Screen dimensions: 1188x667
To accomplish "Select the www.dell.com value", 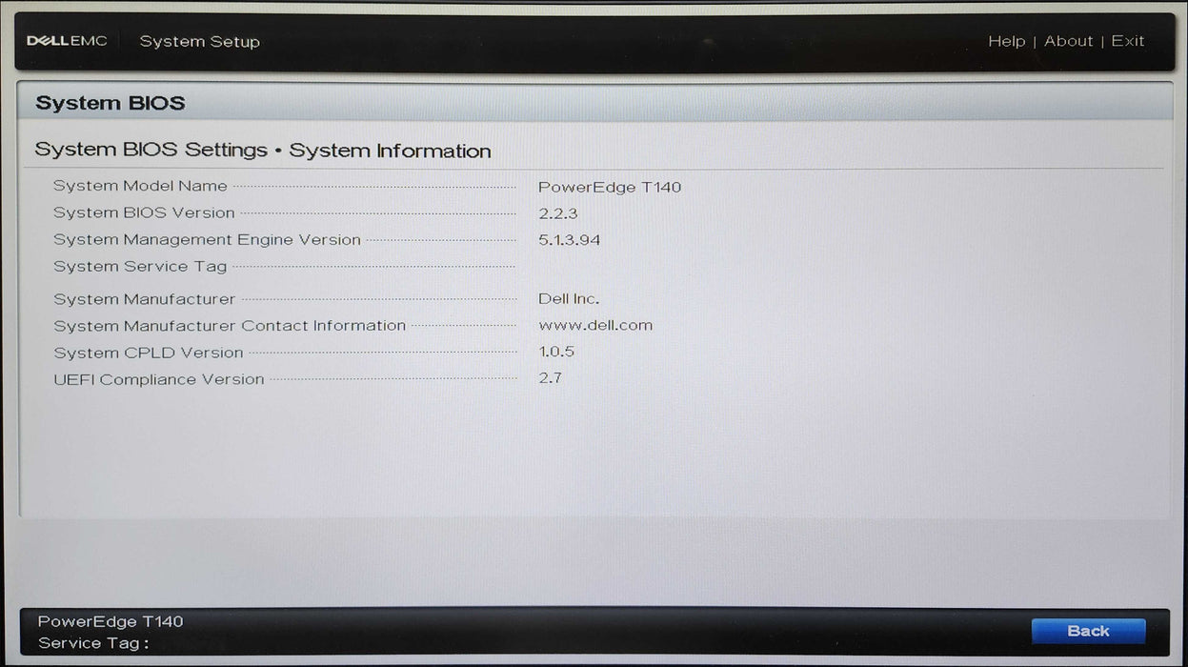I will (595, 325).
